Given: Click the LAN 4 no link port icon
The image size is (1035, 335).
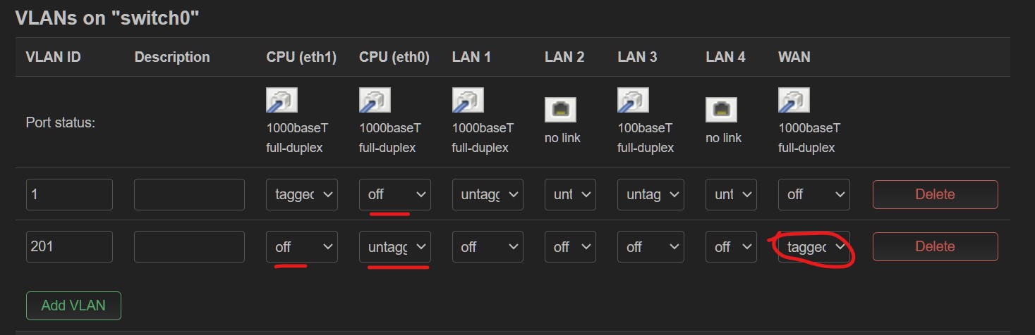Looking at the screenshot, I should point(722,109).
